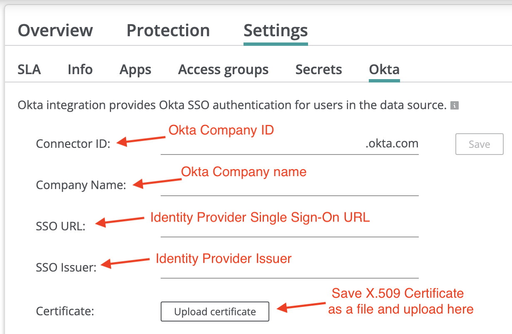The width and height of the screenshot is (512, 334).
Task: Open the Apps sub-tab
Action: click(x=135, y=70)
